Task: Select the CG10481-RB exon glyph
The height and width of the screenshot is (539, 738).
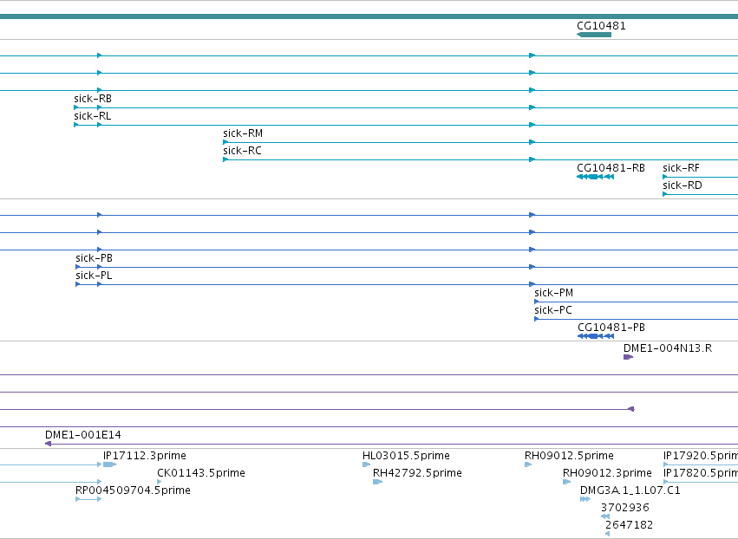Action: tap(596, 177)
